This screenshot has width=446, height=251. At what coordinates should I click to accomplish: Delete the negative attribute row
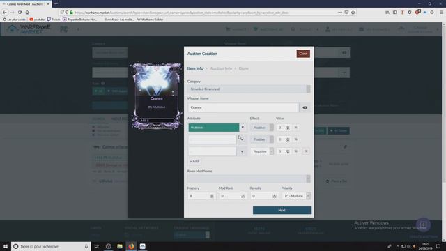click(306, 151)
